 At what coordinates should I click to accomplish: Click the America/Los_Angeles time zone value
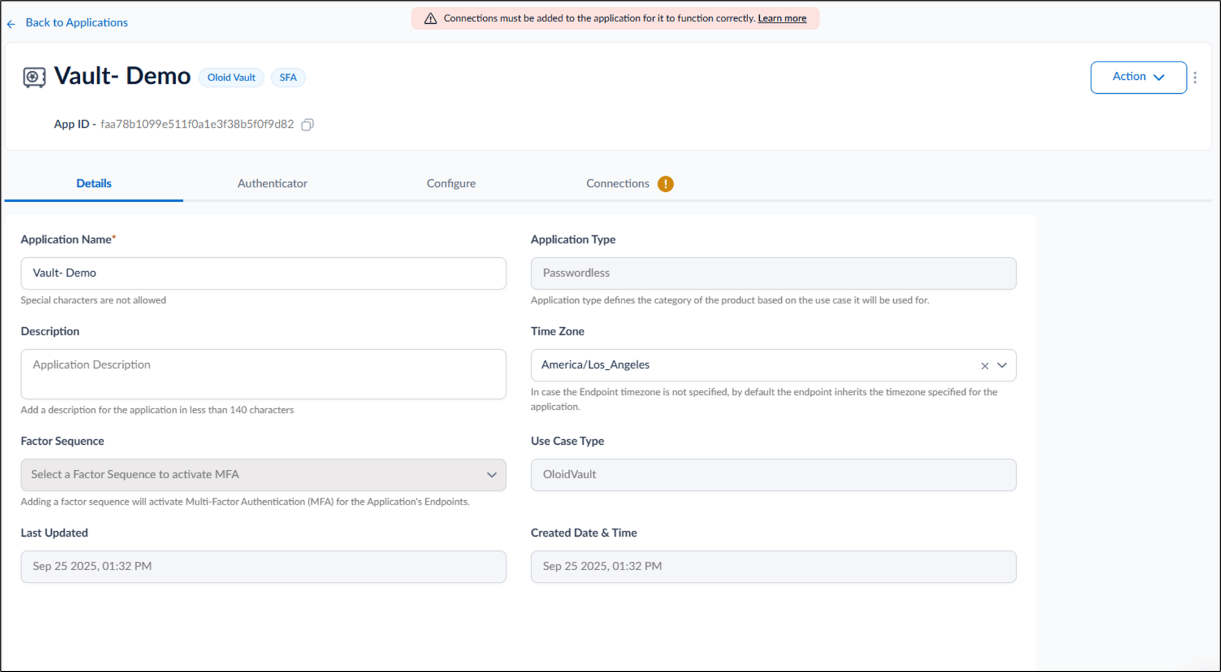(x=595, y=365)
